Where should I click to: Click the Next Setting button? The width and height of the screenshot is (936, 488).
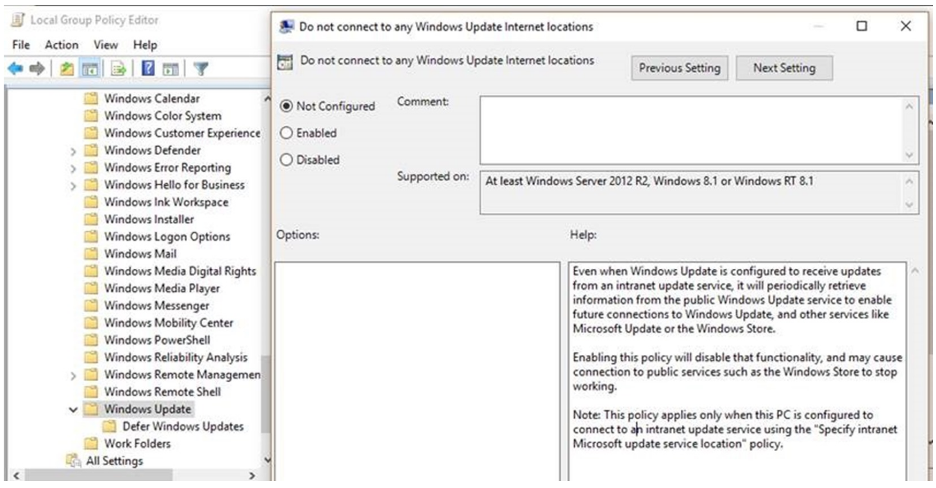784,68
